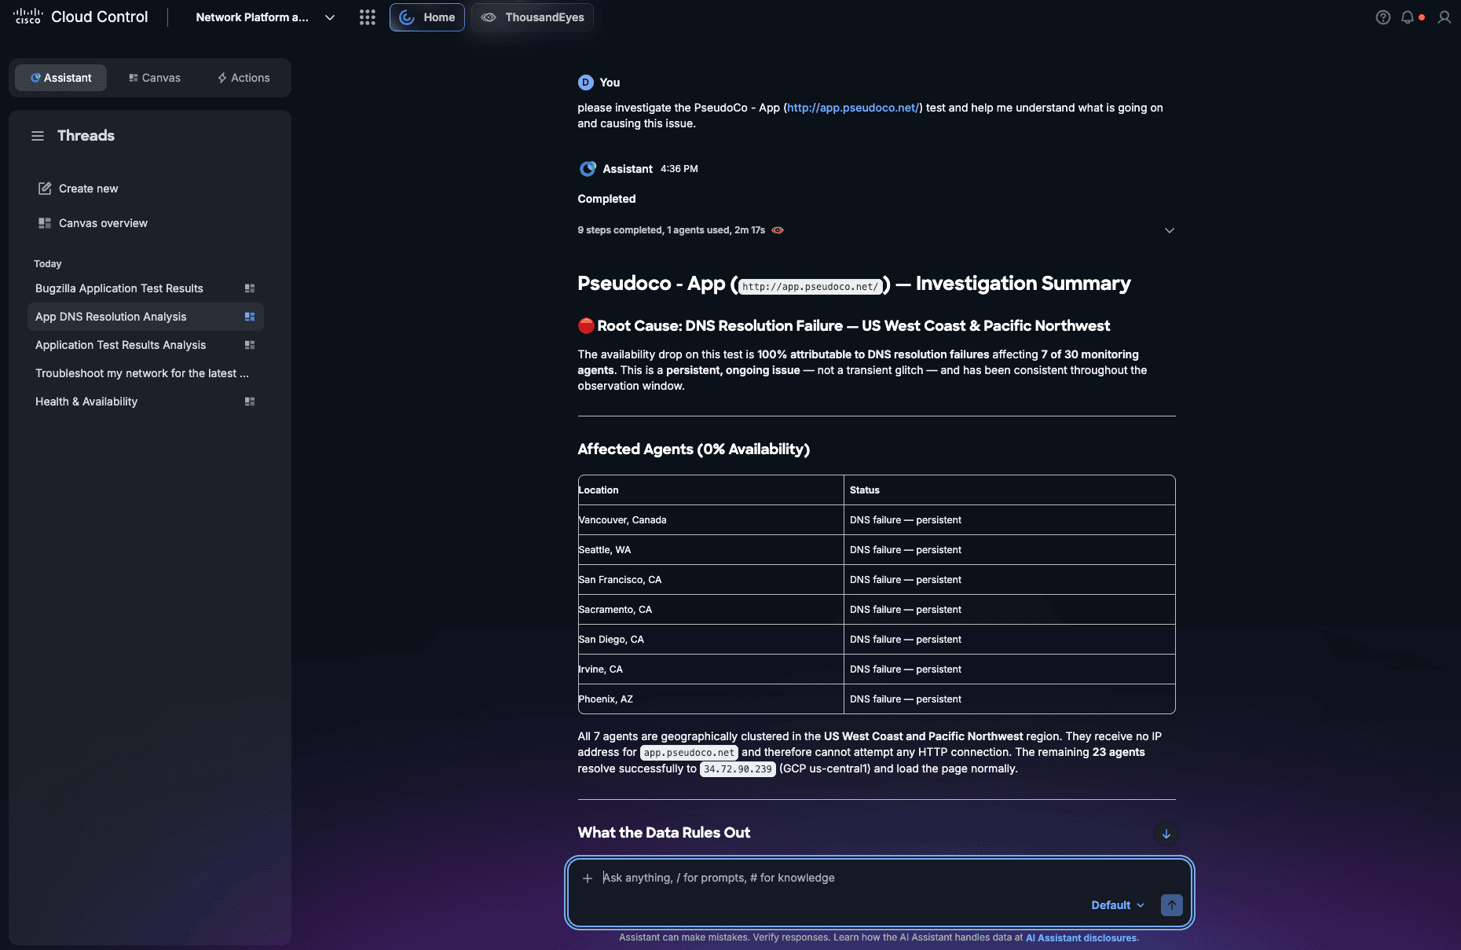The height and width of the screenshot is (950, 1461).
Task: Toggle the Threads hamburger menu icon
Action: point(38,136)
